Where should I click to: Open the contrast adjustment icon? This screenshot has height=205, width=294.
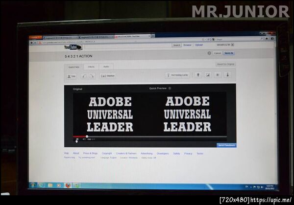pos(208,75)
